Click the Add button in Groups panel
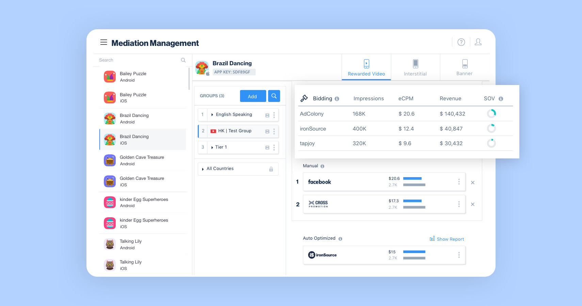The height and width of the screenshot is (306, 582). pyautogui.click(x=253, y=96)
